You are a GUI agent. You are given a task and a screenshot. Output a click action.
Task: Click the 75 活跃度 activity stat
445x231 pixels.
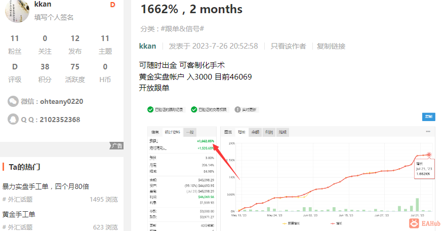75,73
